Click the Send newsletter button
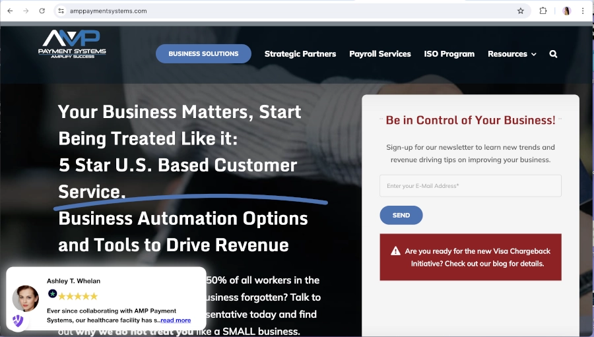This screenshot has height=337, width=594. [x=401, y=215]
